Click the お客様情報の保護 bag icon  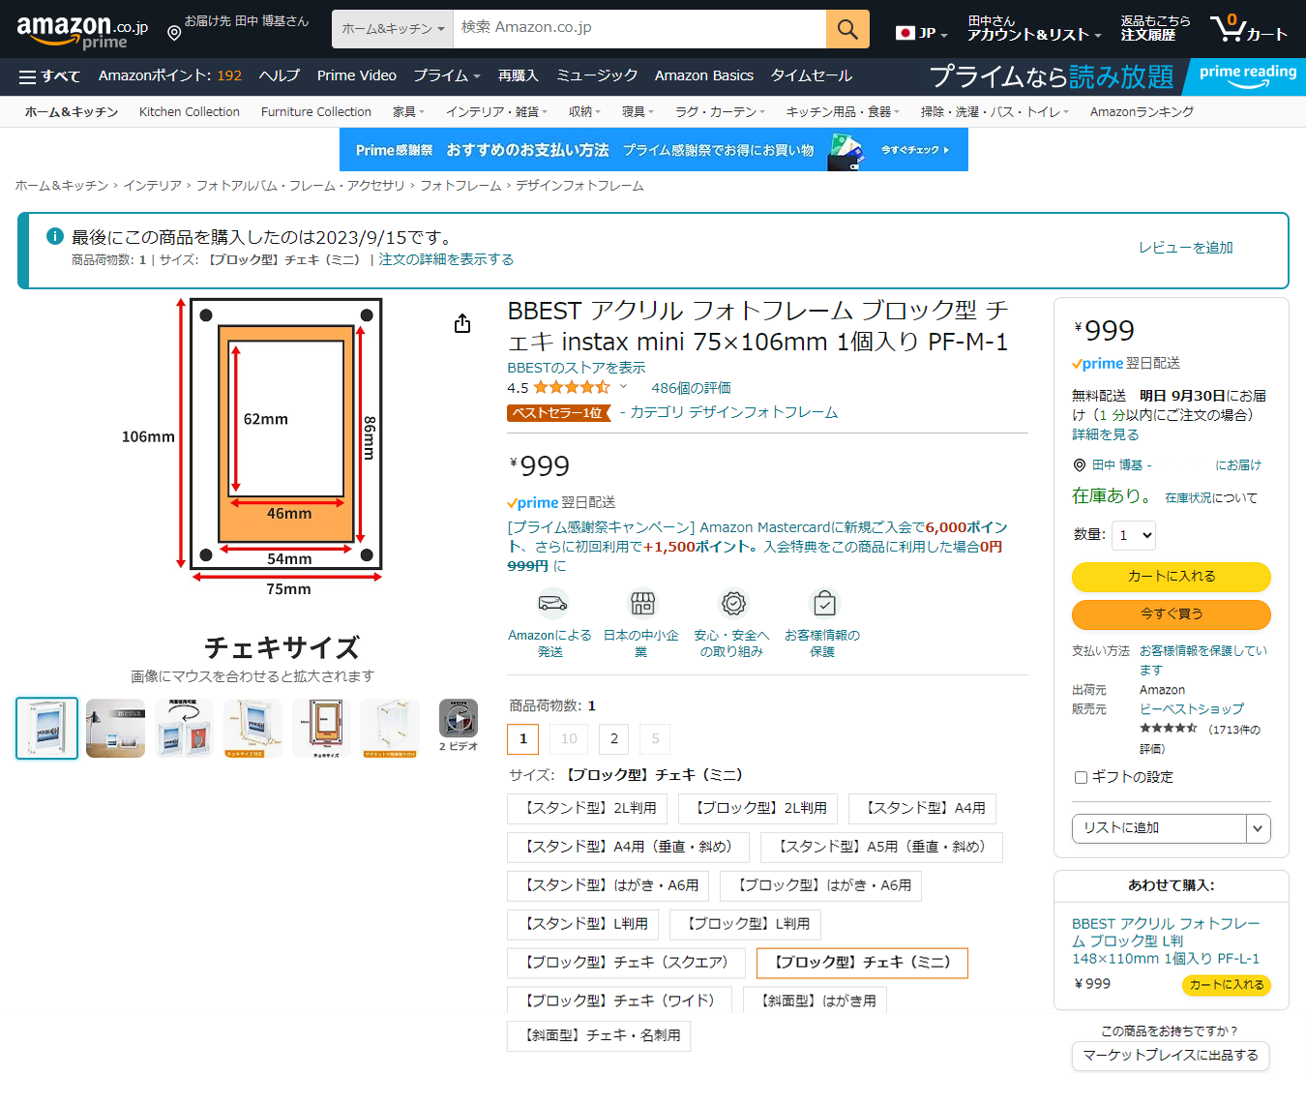pos(824,604)
